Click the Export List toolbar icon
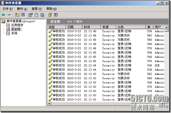This screenshot has height=113, width=171. pyautogui.click(x=42, y=15)
